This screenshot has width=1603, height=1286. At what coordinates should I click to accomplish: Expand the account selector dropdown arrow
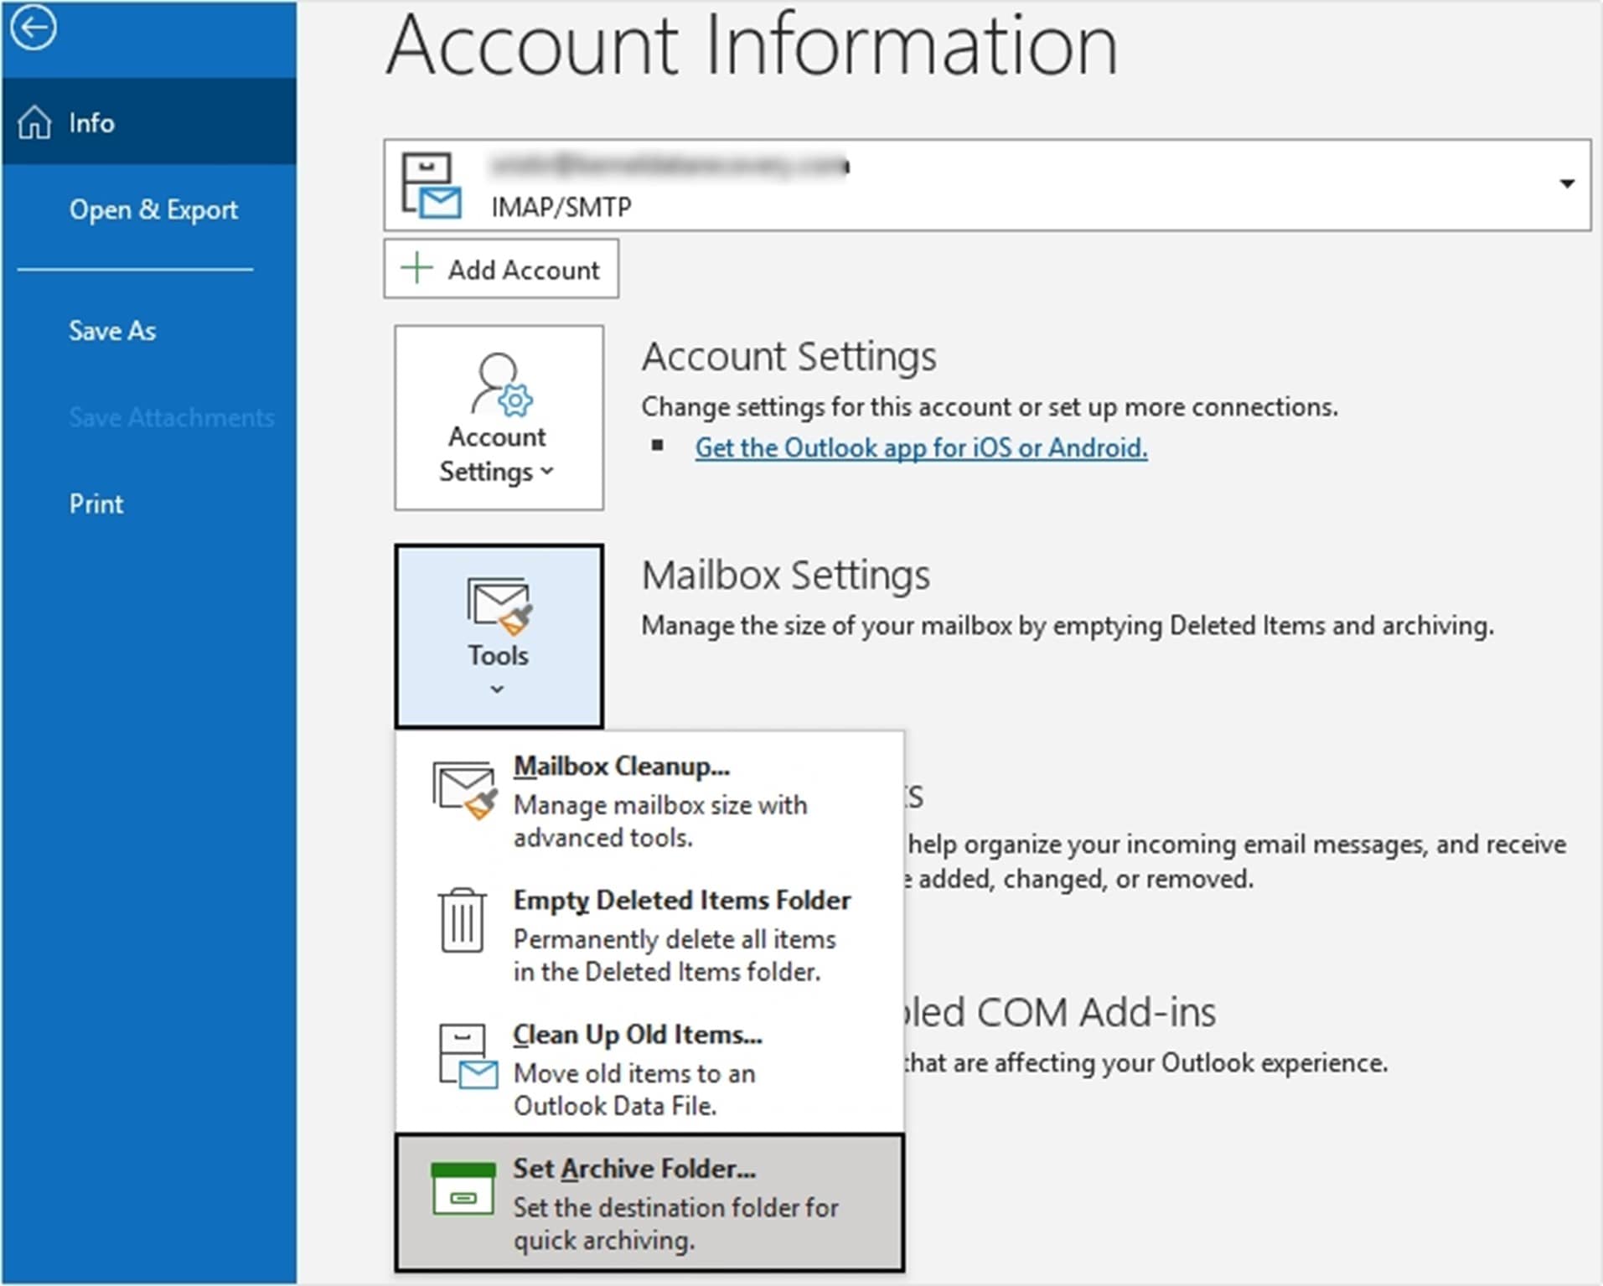pyautogui.click(x=1566, y=183)
